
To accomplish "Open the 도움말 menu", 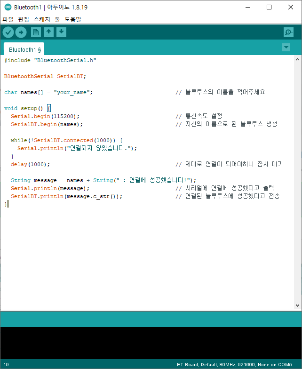I will 73,19.
